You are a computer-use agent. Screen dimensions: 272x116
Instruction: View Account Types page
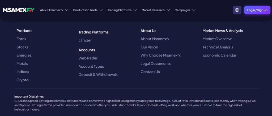[91, 67]
